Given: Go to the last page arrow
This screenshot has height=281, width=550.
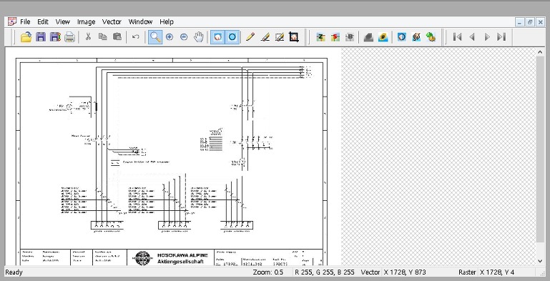Looking at the screenshot, I should coord(501,37).
